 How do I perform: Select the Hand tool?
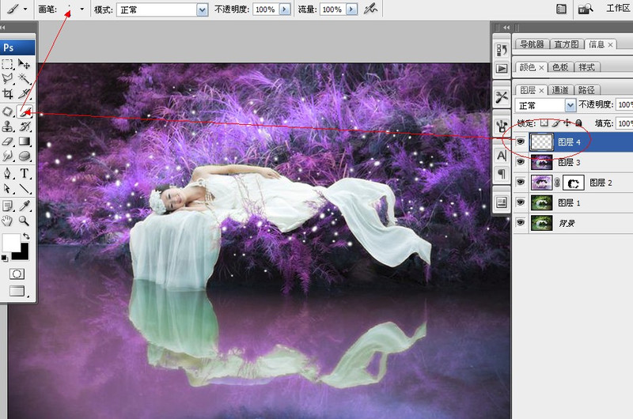pyautogui.click(x=8, y=221)
